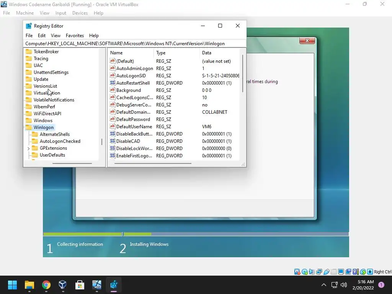Open the Registry Editor View menu
Image resolution: width=392 pixels, height=294 pixels.
(56, 36)
